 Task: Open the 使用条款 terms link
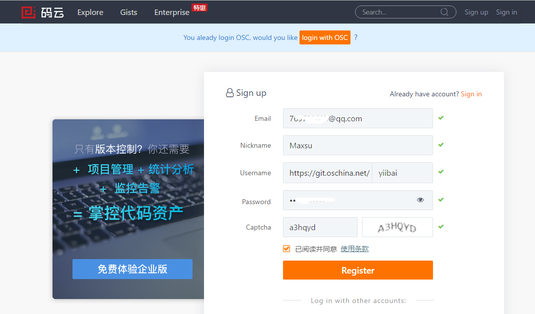pos(354,249)
